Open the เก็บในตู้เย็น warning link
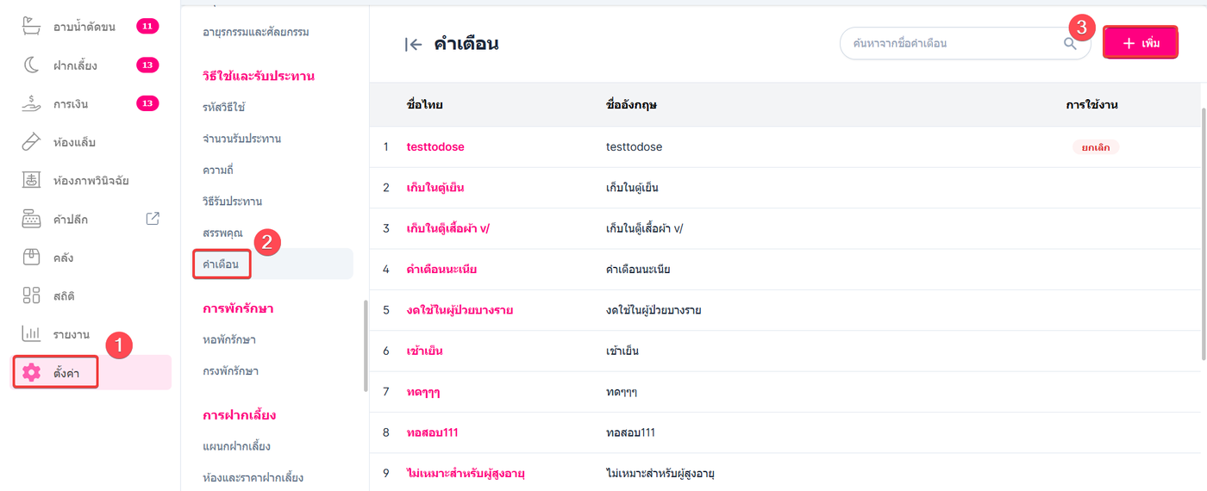 pyautogui.click(x=435, y=188)
